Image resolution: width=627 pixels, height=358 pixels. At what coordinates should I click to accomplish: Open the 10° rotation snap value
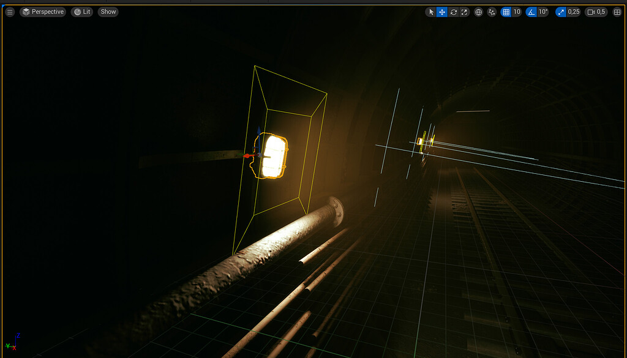pyautogui.click(x=543, y=12)
